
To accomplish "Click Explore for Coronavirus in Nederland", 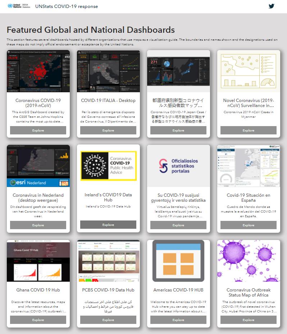I will click(38, 225).
